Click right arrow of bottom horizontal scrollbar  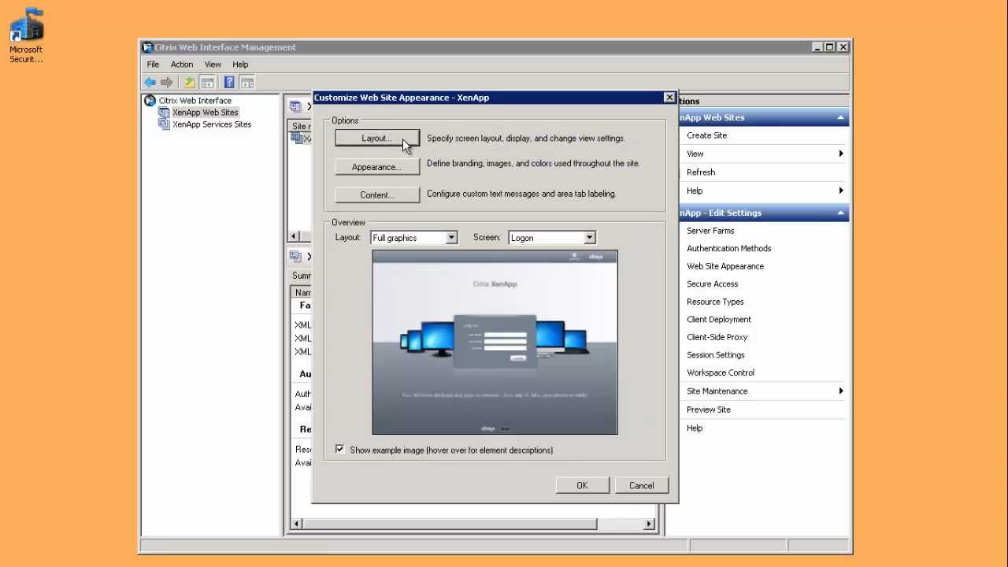pyautogui.click(x=650, y=524)
